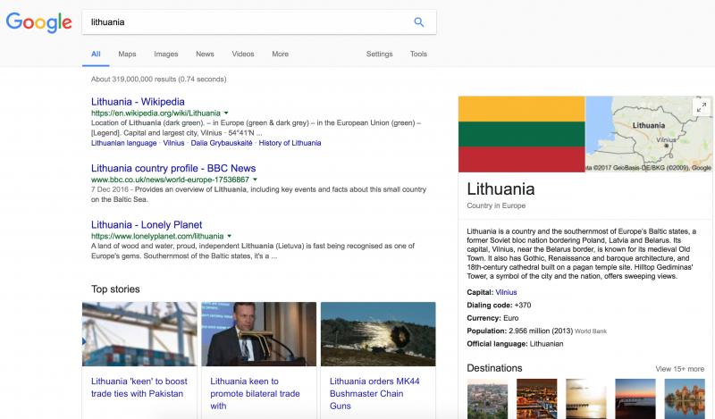Open the More menu

click(x=280, y=54)
